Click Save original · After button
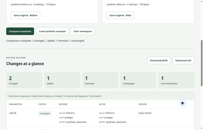This screenshot has height=130, width=203. (x=120, y=15)
